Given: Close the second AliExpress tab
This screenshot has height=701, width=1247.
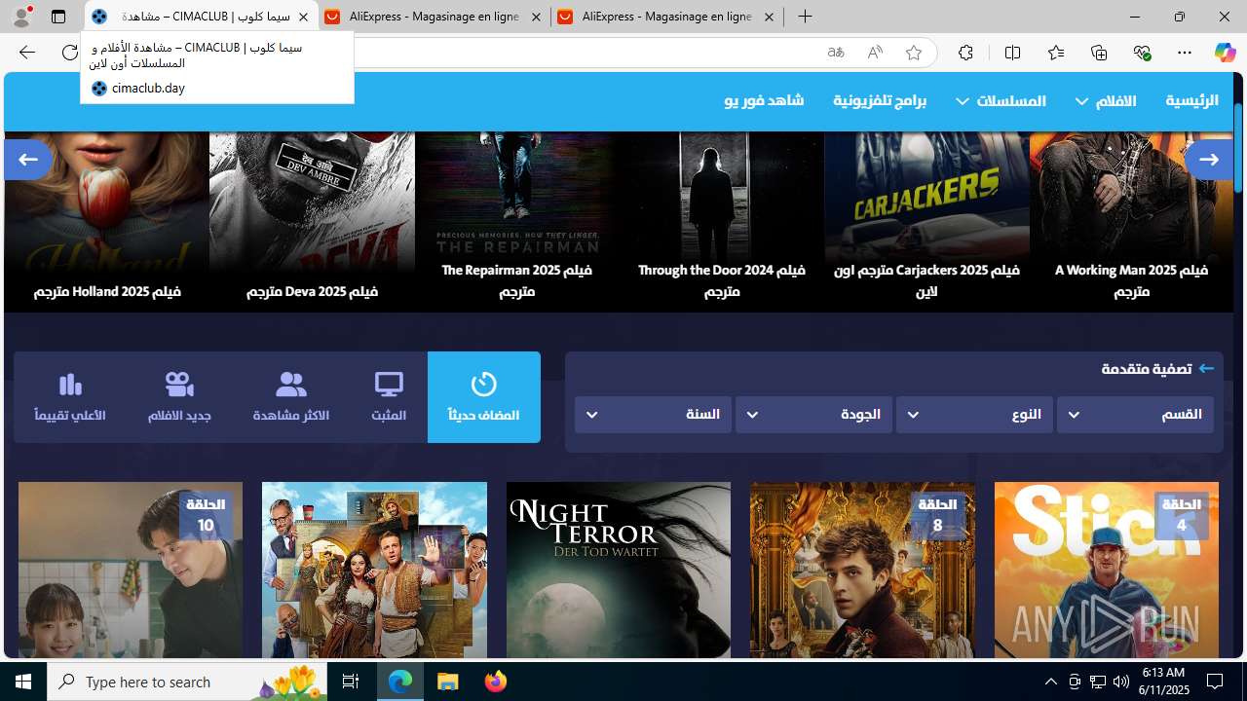Looking at the screenshot, I should [769, 18].
